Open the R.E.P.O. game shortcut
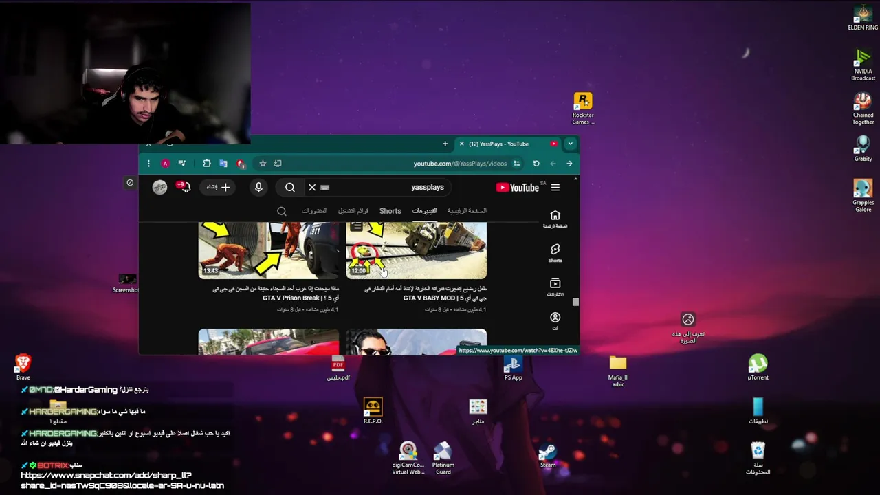Viewport: 880px width, 495px height. coord(373,411)
